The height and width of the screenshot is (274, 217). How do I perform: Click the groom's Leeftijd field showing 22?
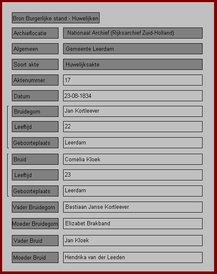click(133, 127)
